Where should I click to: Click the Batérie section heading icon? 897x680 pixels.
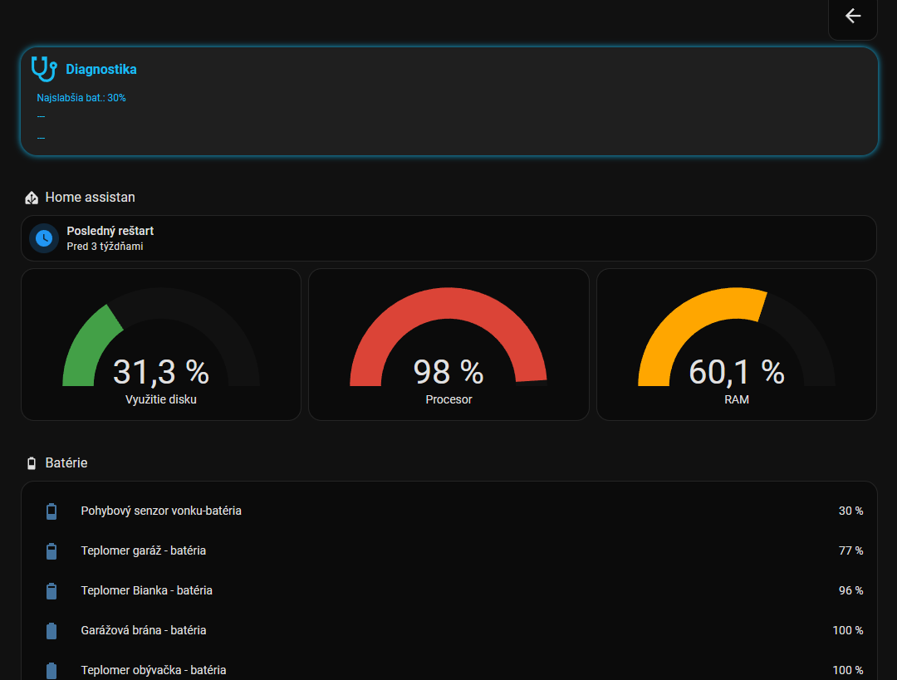[x=32, y=463]
